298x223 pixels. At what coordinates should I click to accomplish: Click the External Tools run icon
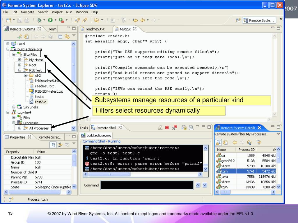point(61,20)
